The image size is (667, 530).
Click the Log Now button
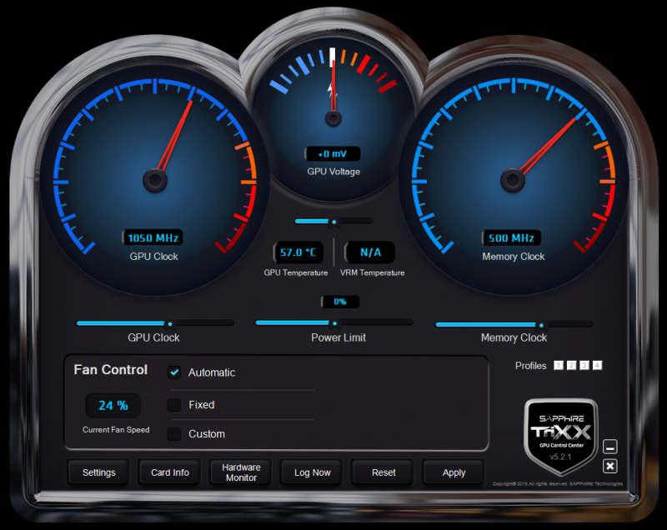click(x=312, y=472)
